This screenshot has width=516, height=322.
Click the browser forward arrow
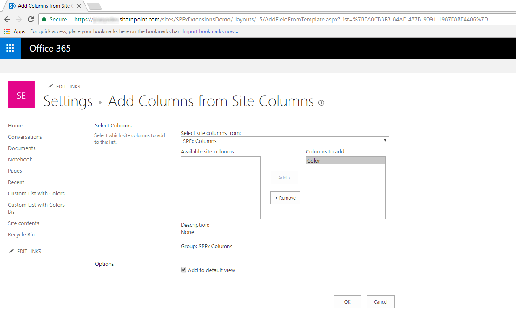coord(19,19)
